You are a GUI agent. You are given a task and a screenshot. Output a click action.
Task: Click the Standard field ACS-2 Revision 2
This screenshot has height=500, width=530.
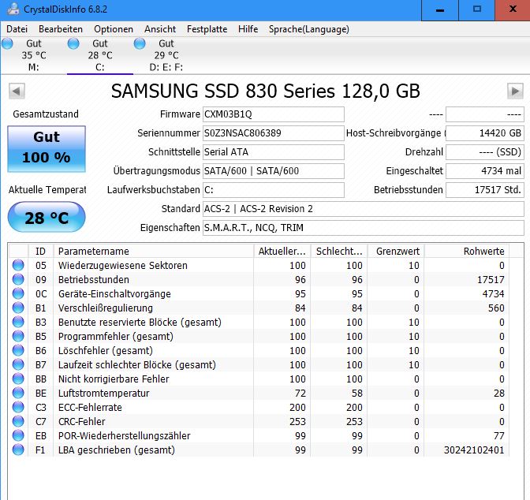click(x=364, y=209)
